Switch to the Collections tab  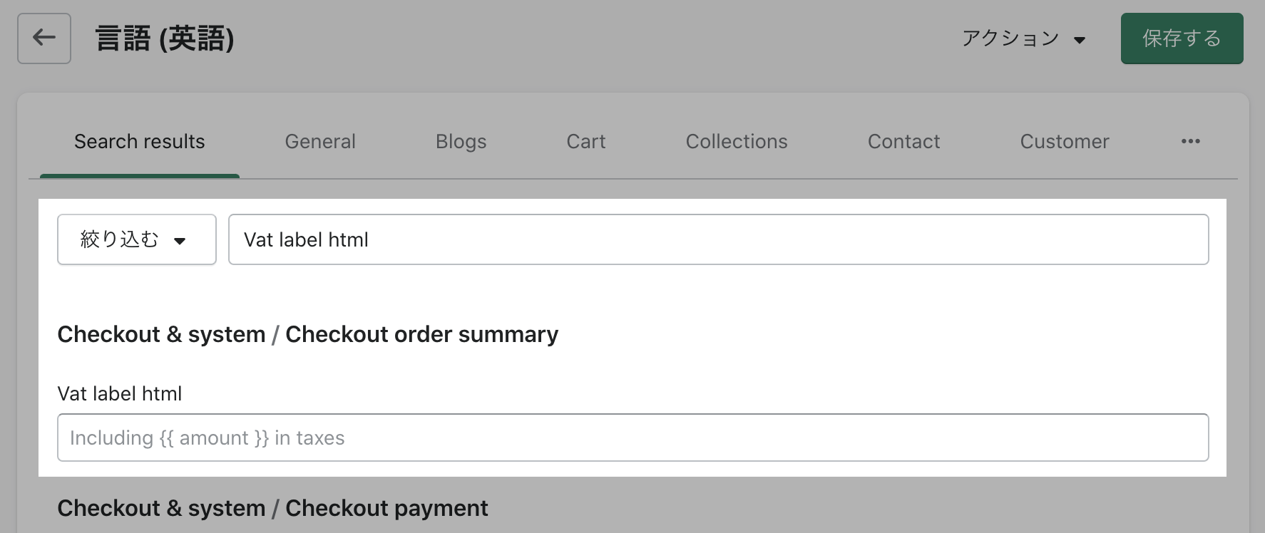(737, 142)
